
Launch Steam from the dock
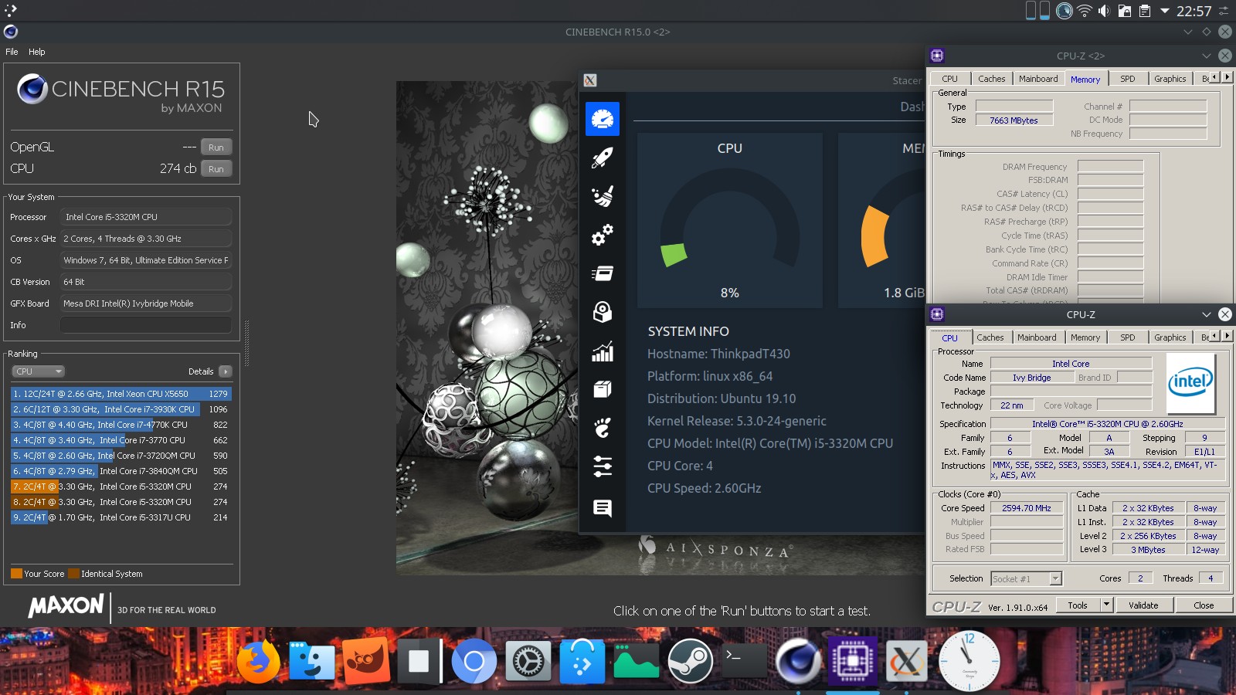(x=690, y=661)
